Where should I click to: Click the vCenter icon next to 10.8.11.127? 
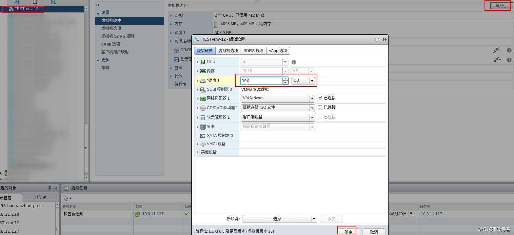[138, 214]
